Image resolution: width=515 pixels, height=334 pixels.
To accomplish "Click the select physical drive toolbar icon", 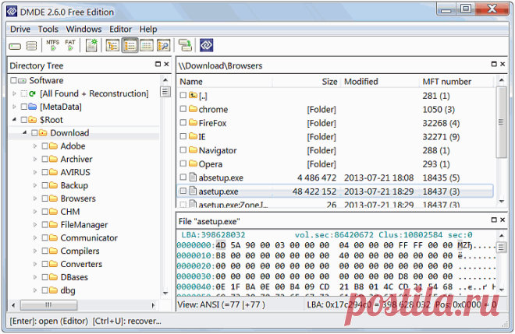I will point(15,46).
